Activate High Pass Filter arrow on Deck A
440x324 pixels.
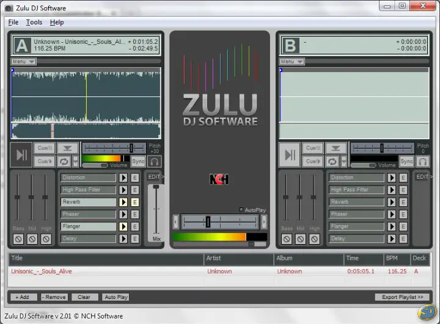(x=123, y=190)
